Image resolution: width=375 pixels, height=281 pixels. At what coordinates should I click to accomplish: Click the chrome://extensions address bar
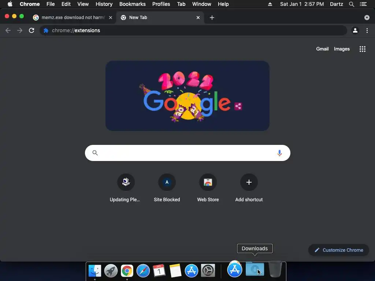tap(193, 30)
